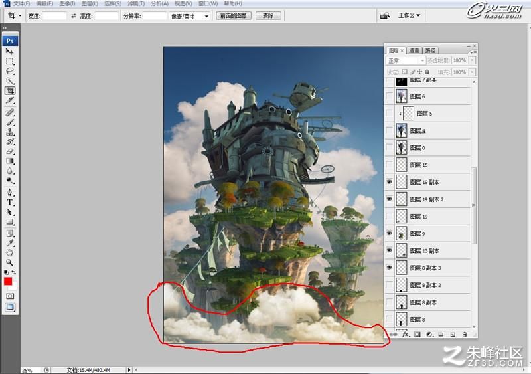Open the layer opacity slider arrow

(472, 60)
